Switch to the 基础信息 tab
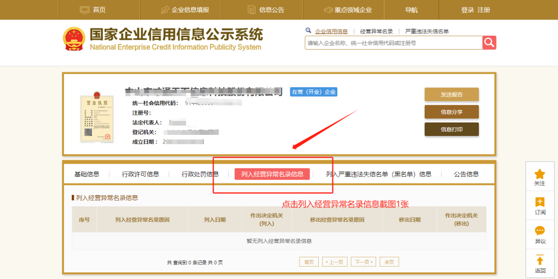This screenshot has height=279, width=558. pos(87,174)
